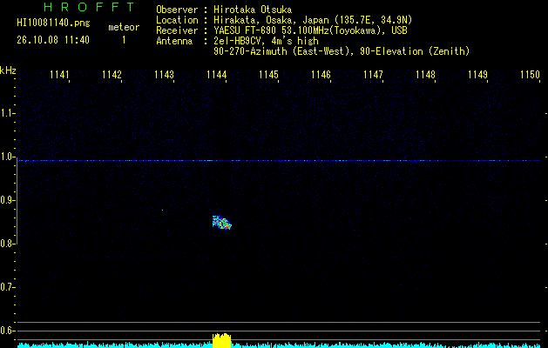The image size is (548, 348).
Task: Click the observer name Hirotaka Otsuka
Action: pyautogui.click(x=253, y=10)
